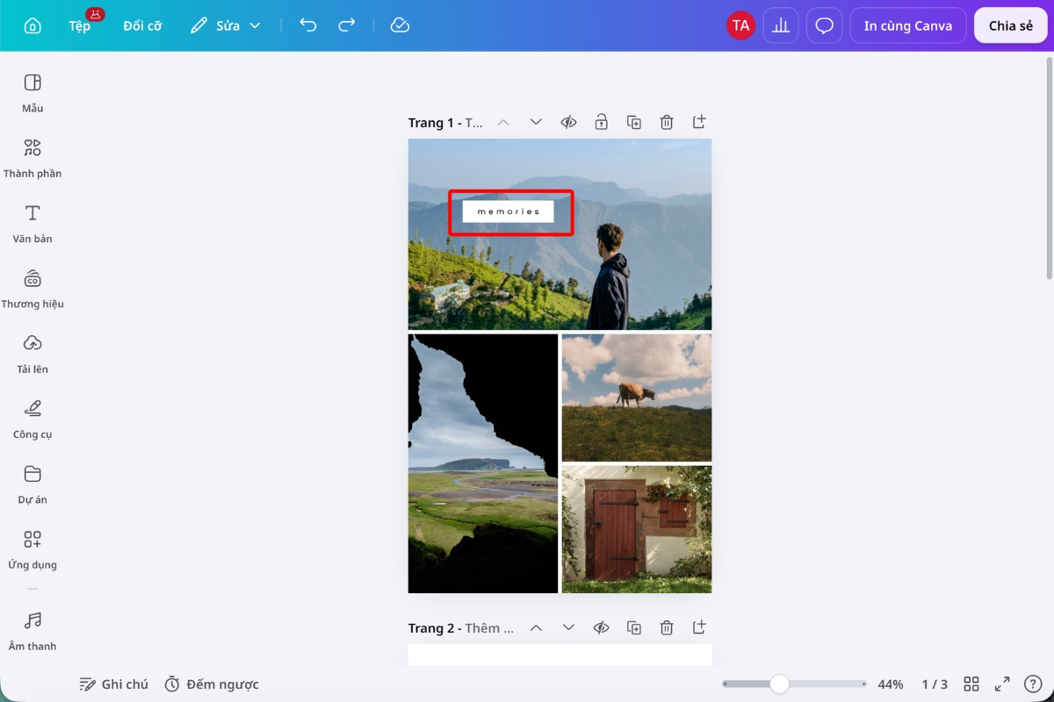This screenshot has width=1054, height=702.
Task: Click the vertical canvas scrollbar
Action: (x=1049, y=168)
